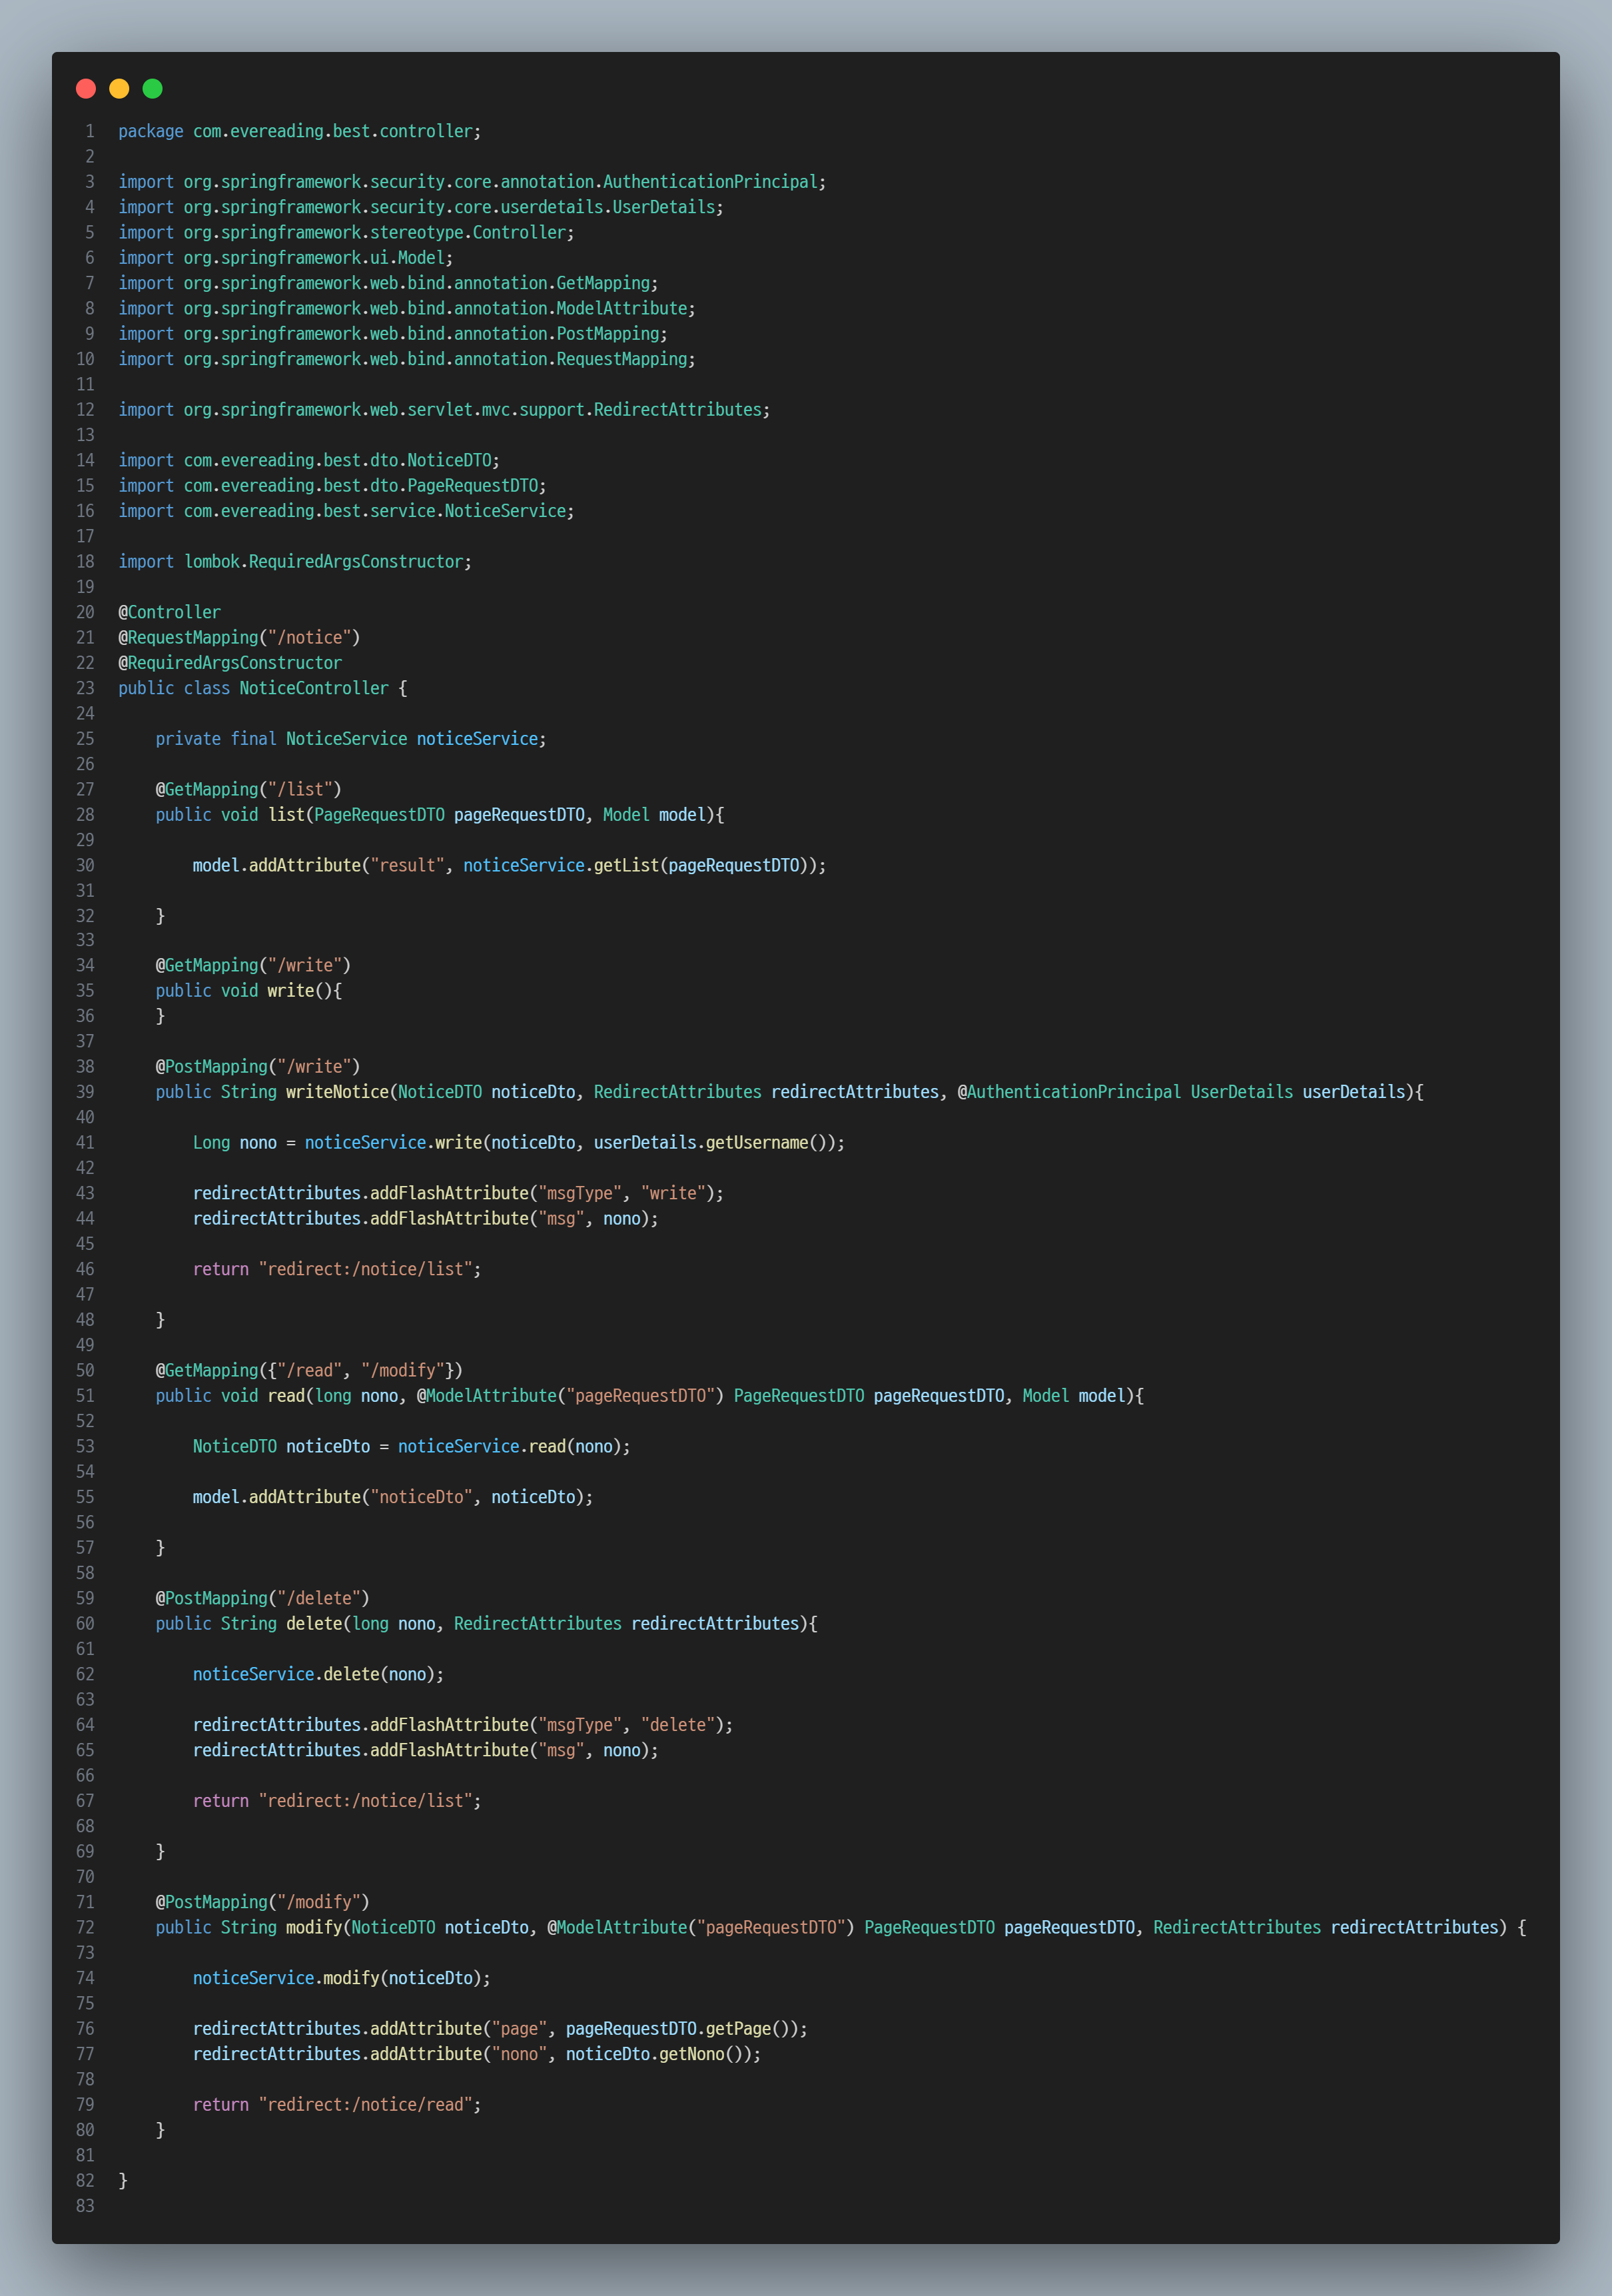Screen dimensions: 1612x2296
Task: Click the writeNotice method signature
Action: pos(790,1092)
